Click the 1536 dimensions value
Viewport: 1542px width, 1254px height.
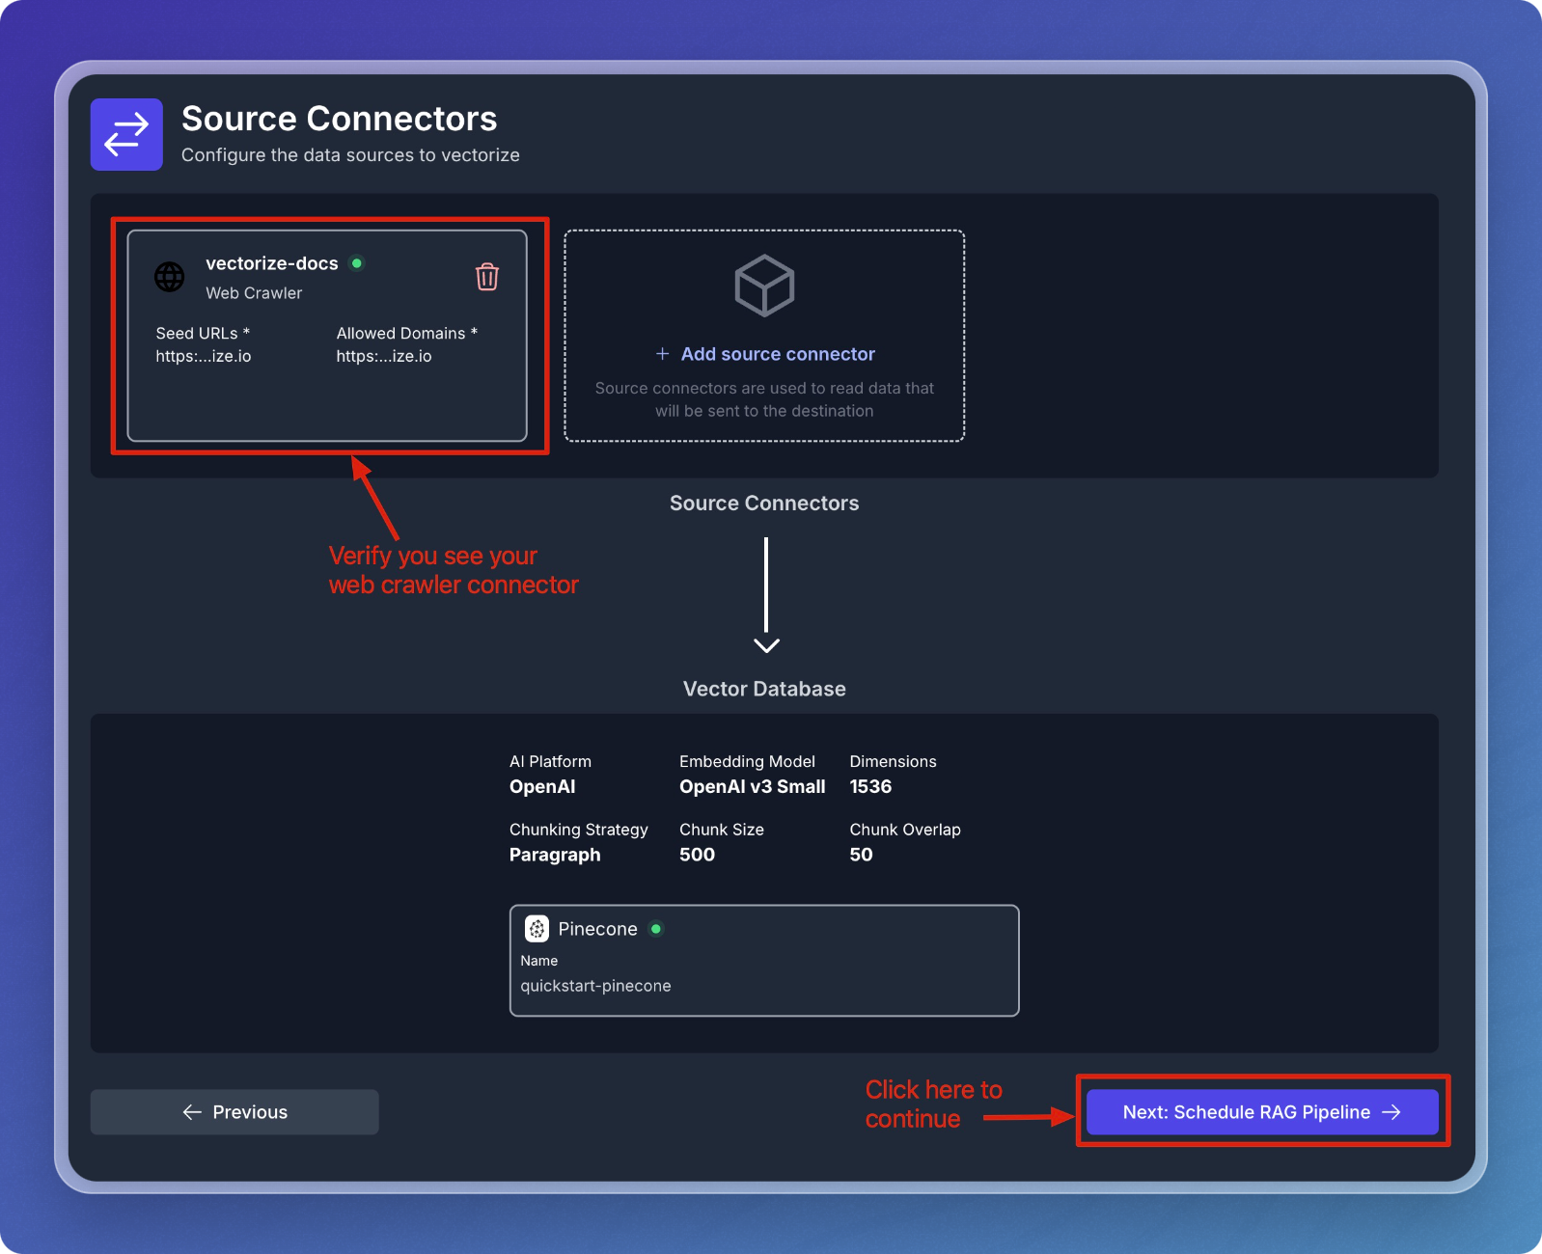(870, 786)
